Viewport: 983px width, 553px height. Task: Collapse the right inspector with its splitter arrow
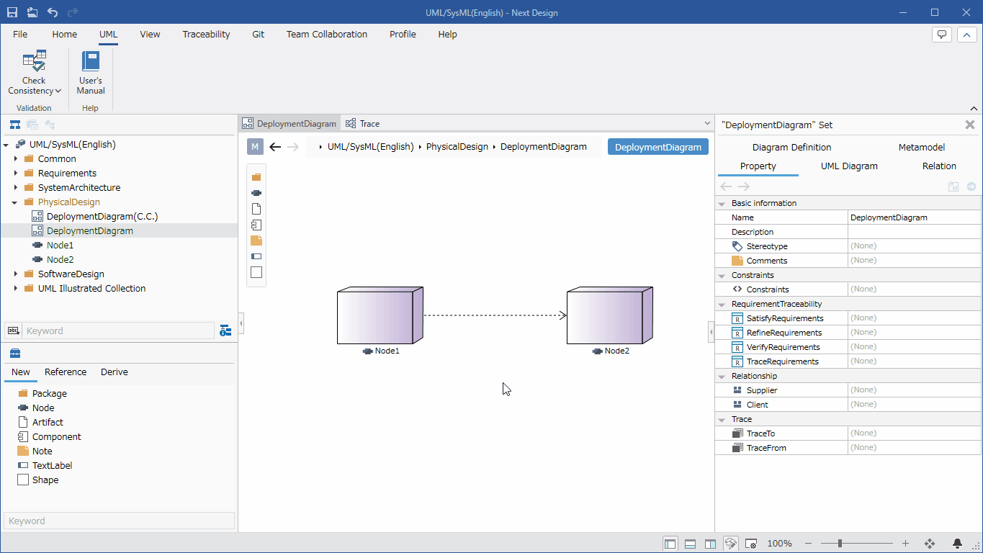pyautogui.click(x=712, y=332)
